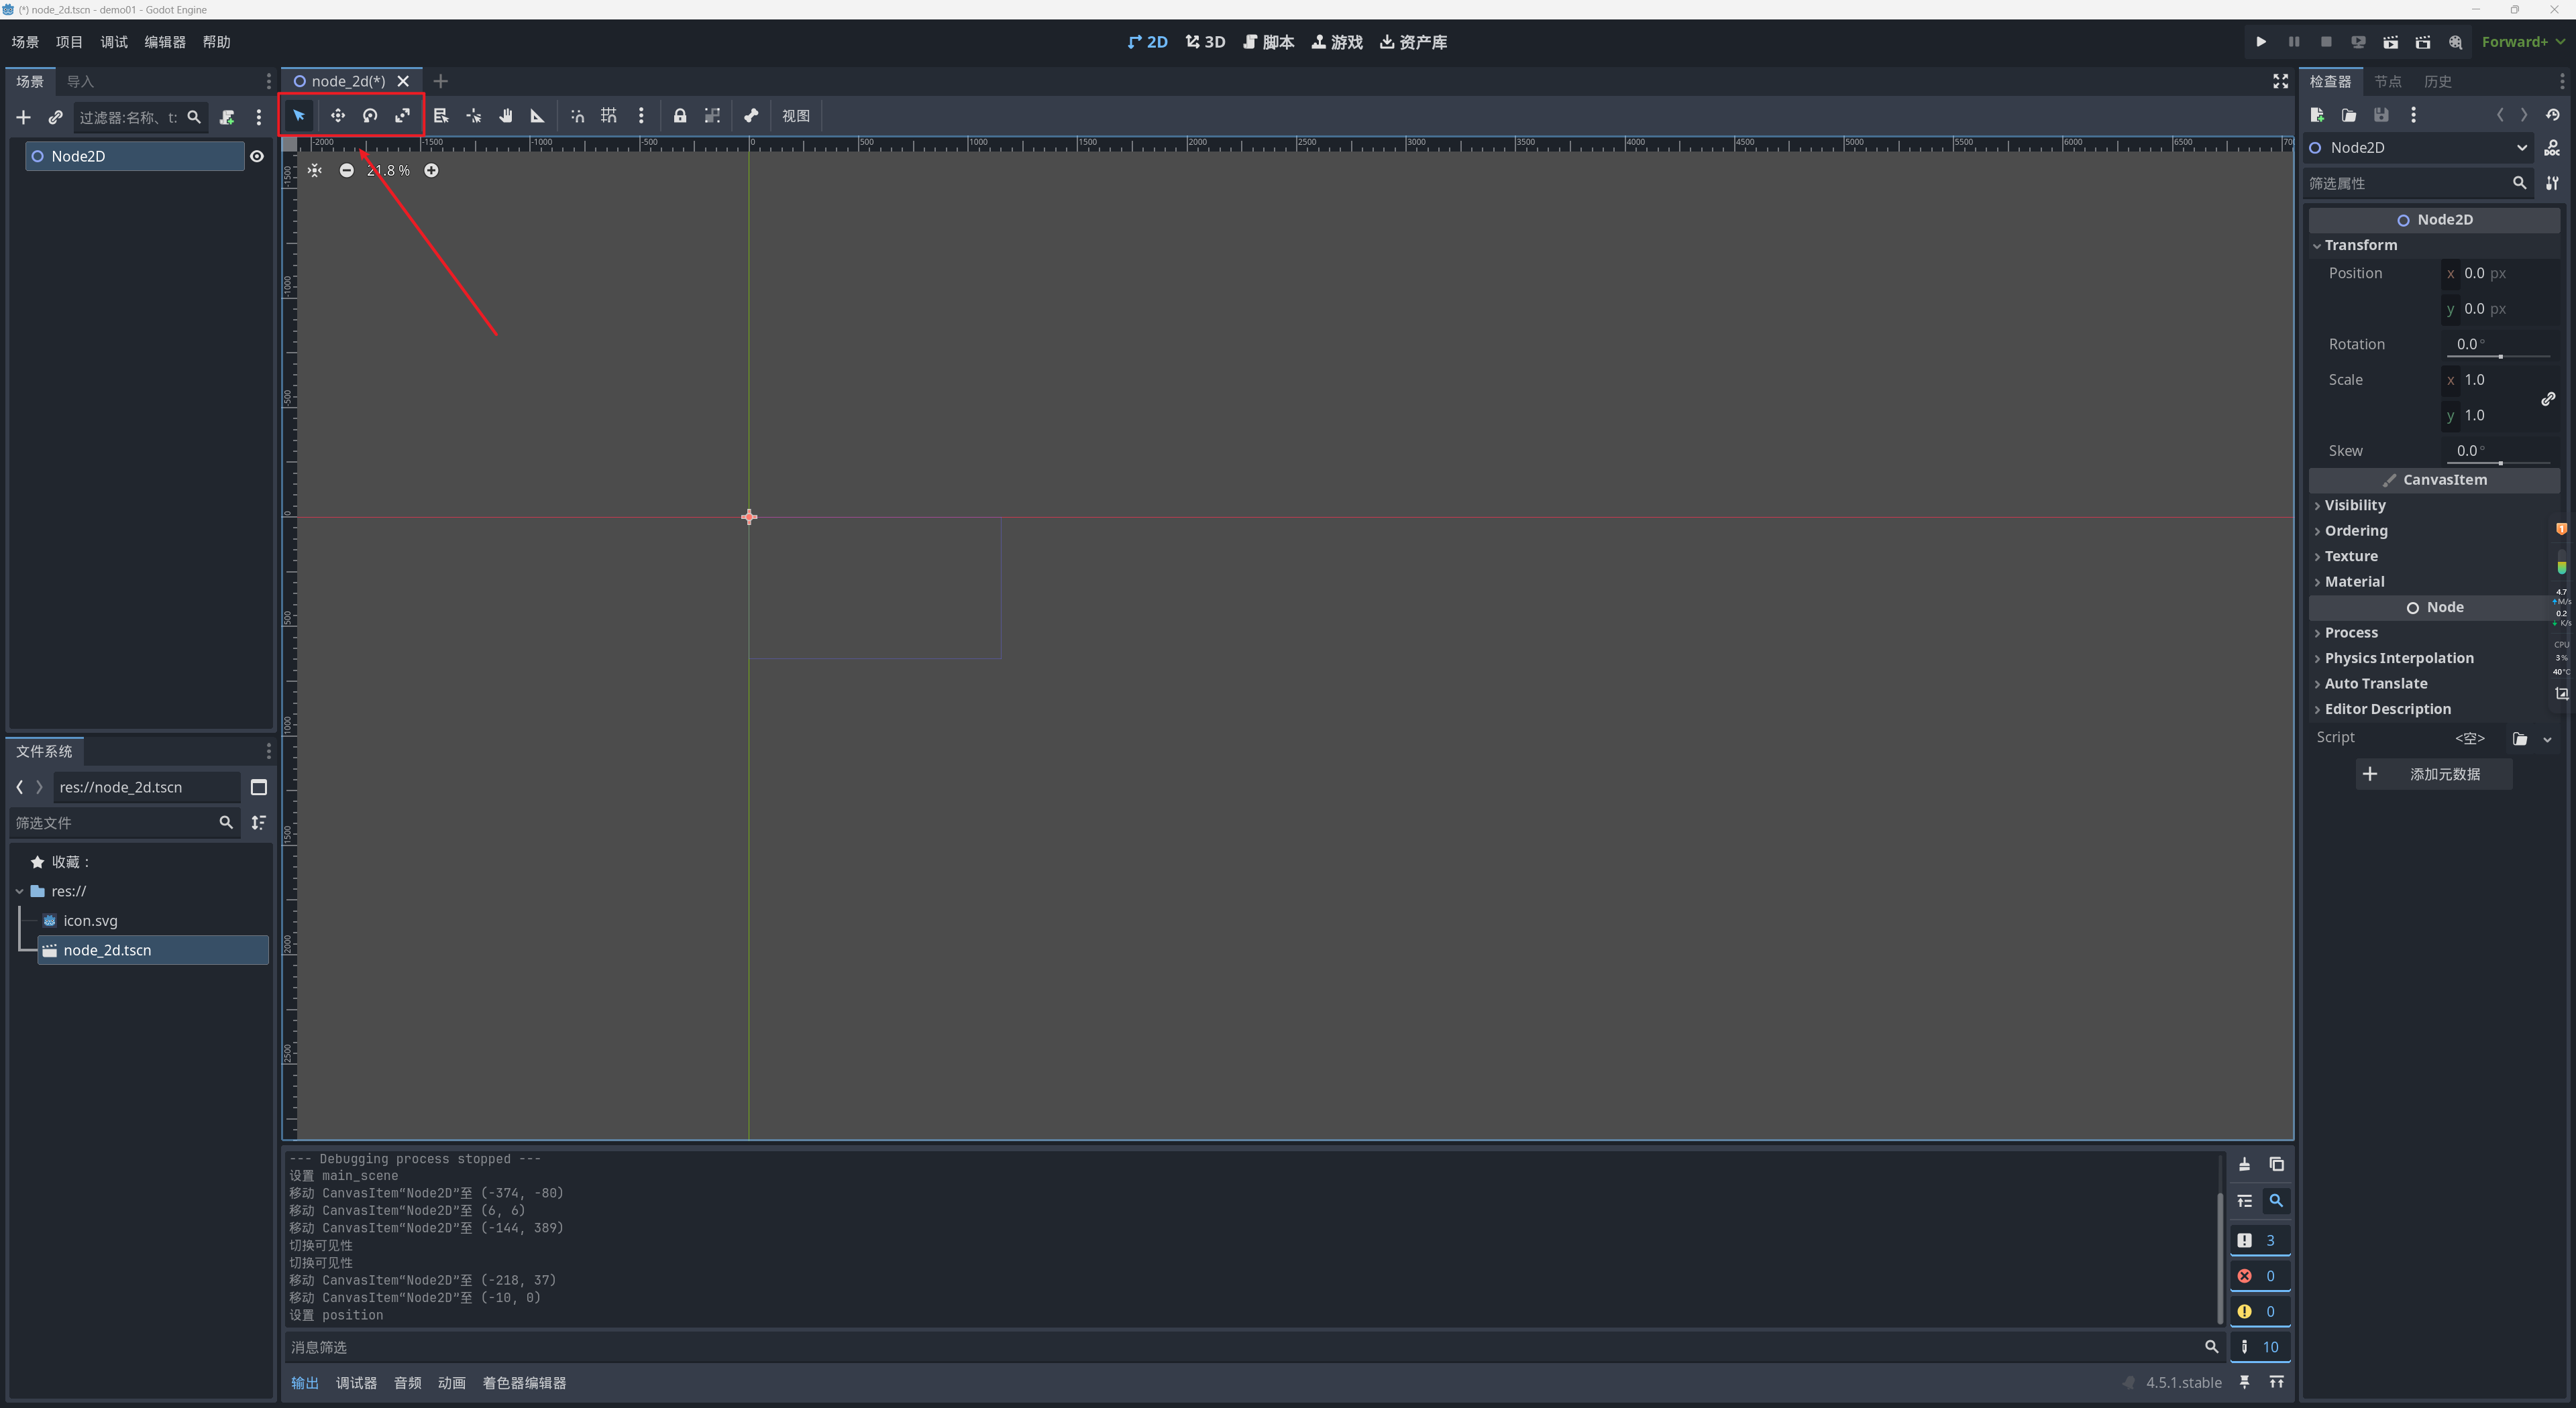Switch to the 调试器 bottom tab
The height and width of the screenshot is (1408, 2576).
(356, 1383)
